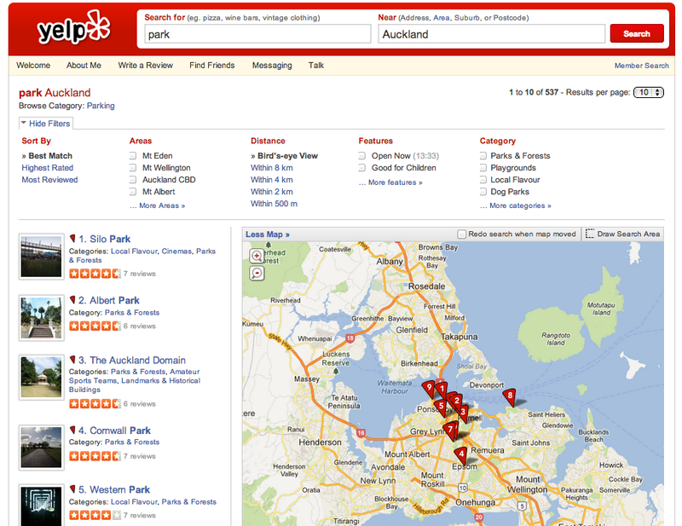Image resolution: width=682 pixels, height=526 pixels.
Task: Click the star rating for Western Park
Action: click(x=95, y=515)
